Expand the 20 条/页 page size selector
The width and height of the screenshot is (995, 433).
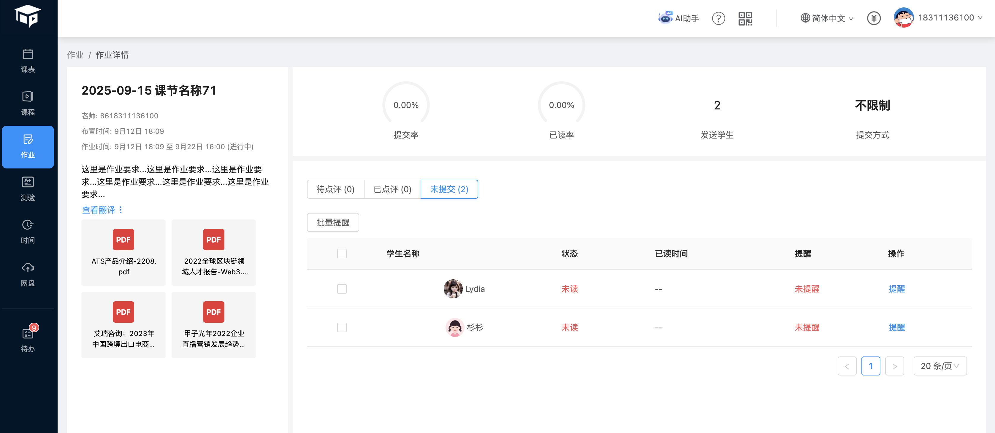pos(939,366)
